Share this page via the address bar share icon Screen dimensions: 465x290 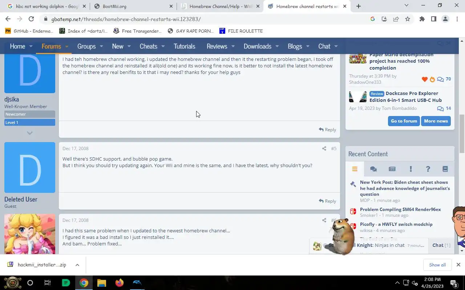tap(396, 19)
